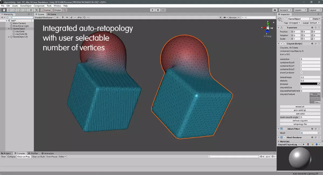Open the Layout dropdown

315,10
